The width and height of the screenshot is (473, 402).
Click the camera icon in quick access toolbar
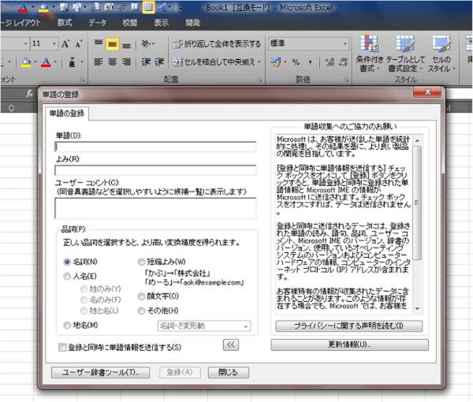tap(108, 7)
